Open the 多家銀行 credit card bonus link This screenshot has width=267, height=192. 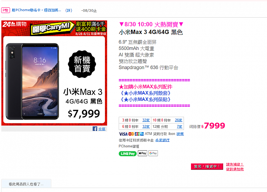pos(162,140)
